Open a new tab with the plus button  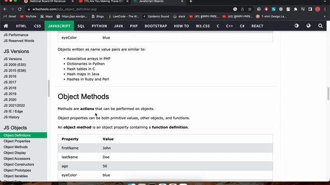click(191, 2)
